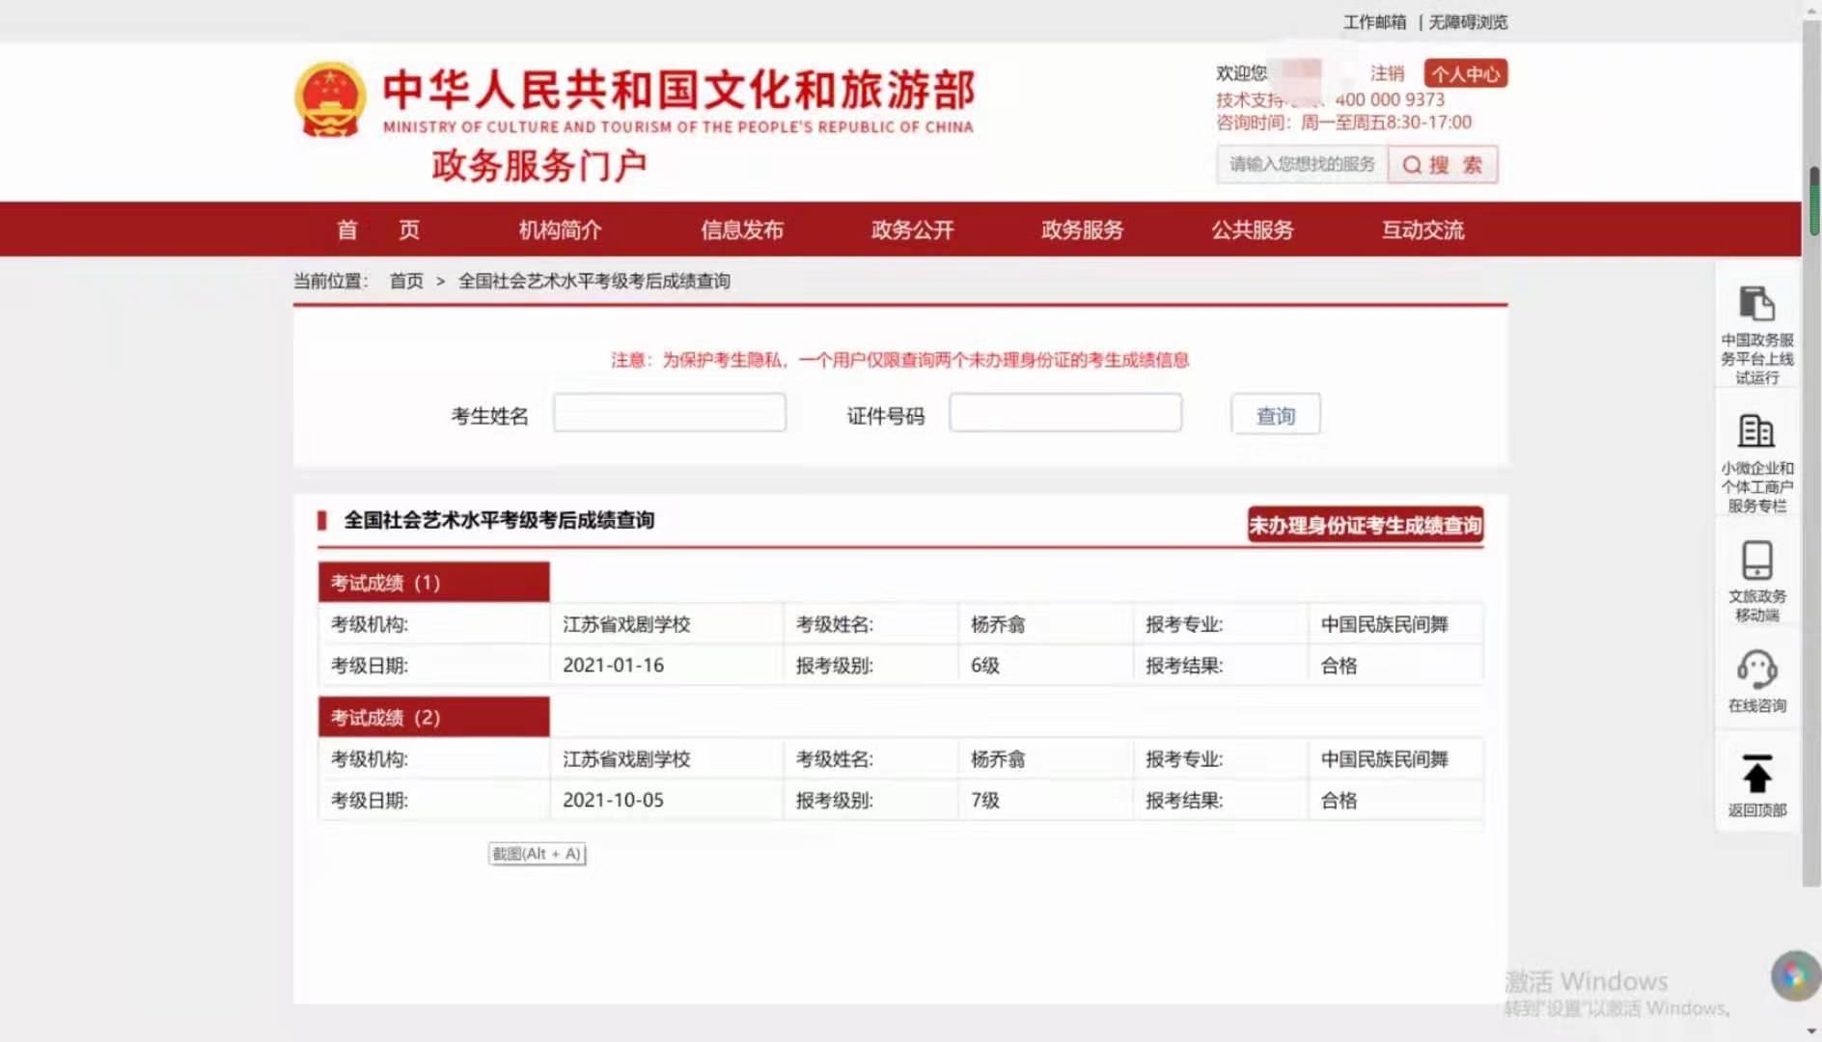Open the 互动交流 navigation item
This screenshot has width=1822, height=1042.
[x=1422, y=230]
